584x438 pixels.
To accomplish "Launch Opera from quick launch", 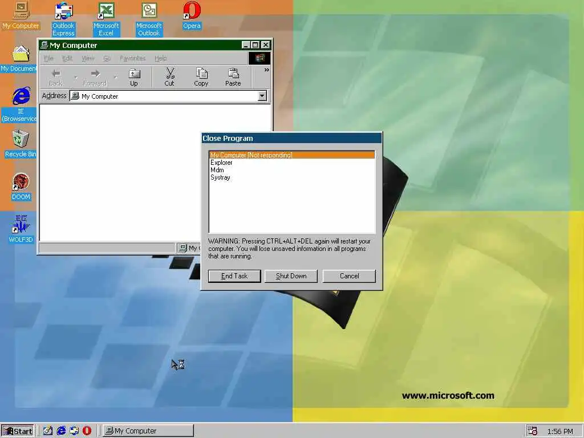I will 87,431.
